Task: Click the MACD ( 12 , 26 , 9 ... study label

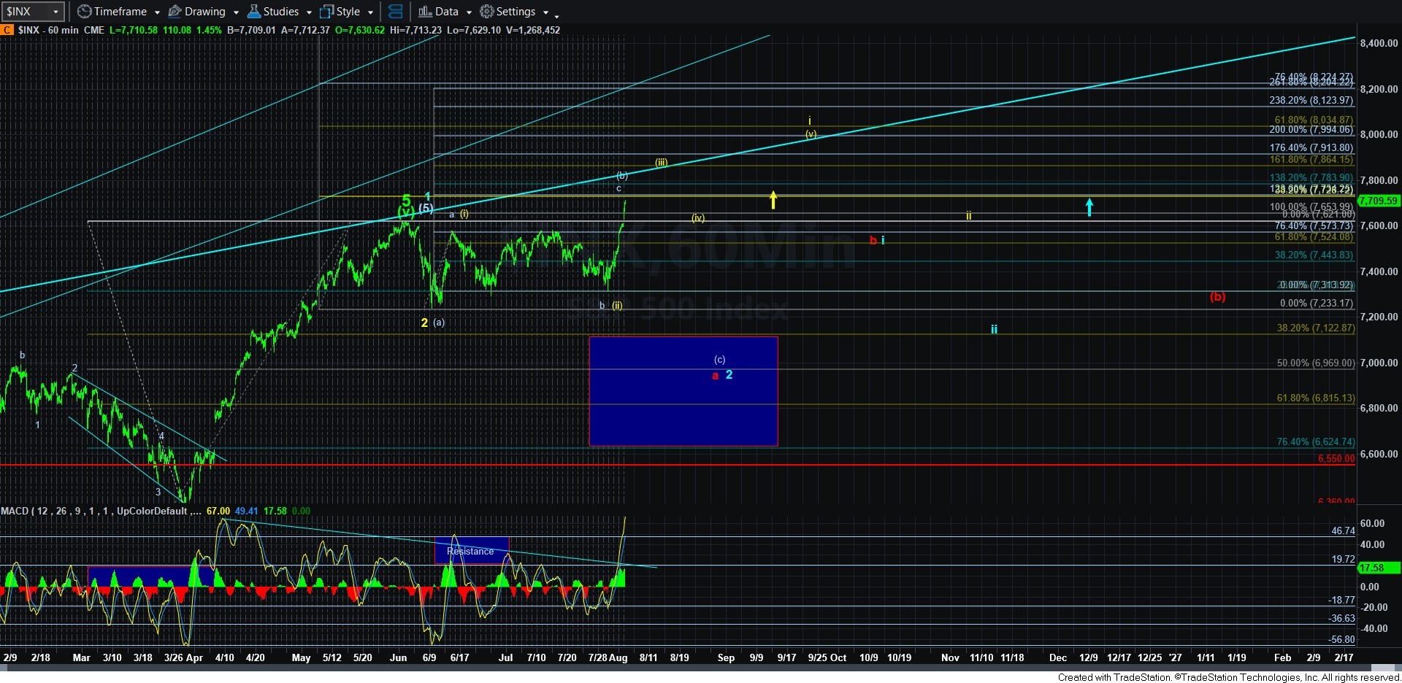Action: pyautogui.click(x=101, y=511)
